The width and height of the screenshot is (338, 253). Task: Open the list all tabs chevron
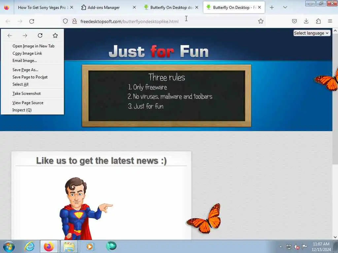[x=285, y=8]
